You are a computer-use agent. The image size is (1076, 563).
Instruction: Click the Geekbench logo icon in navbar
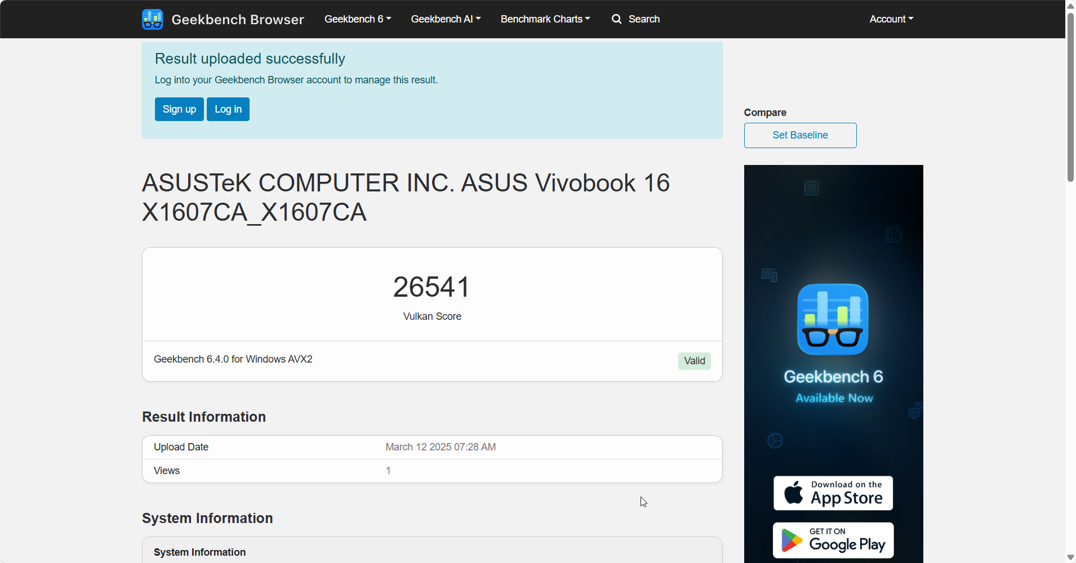coord(153,19)
